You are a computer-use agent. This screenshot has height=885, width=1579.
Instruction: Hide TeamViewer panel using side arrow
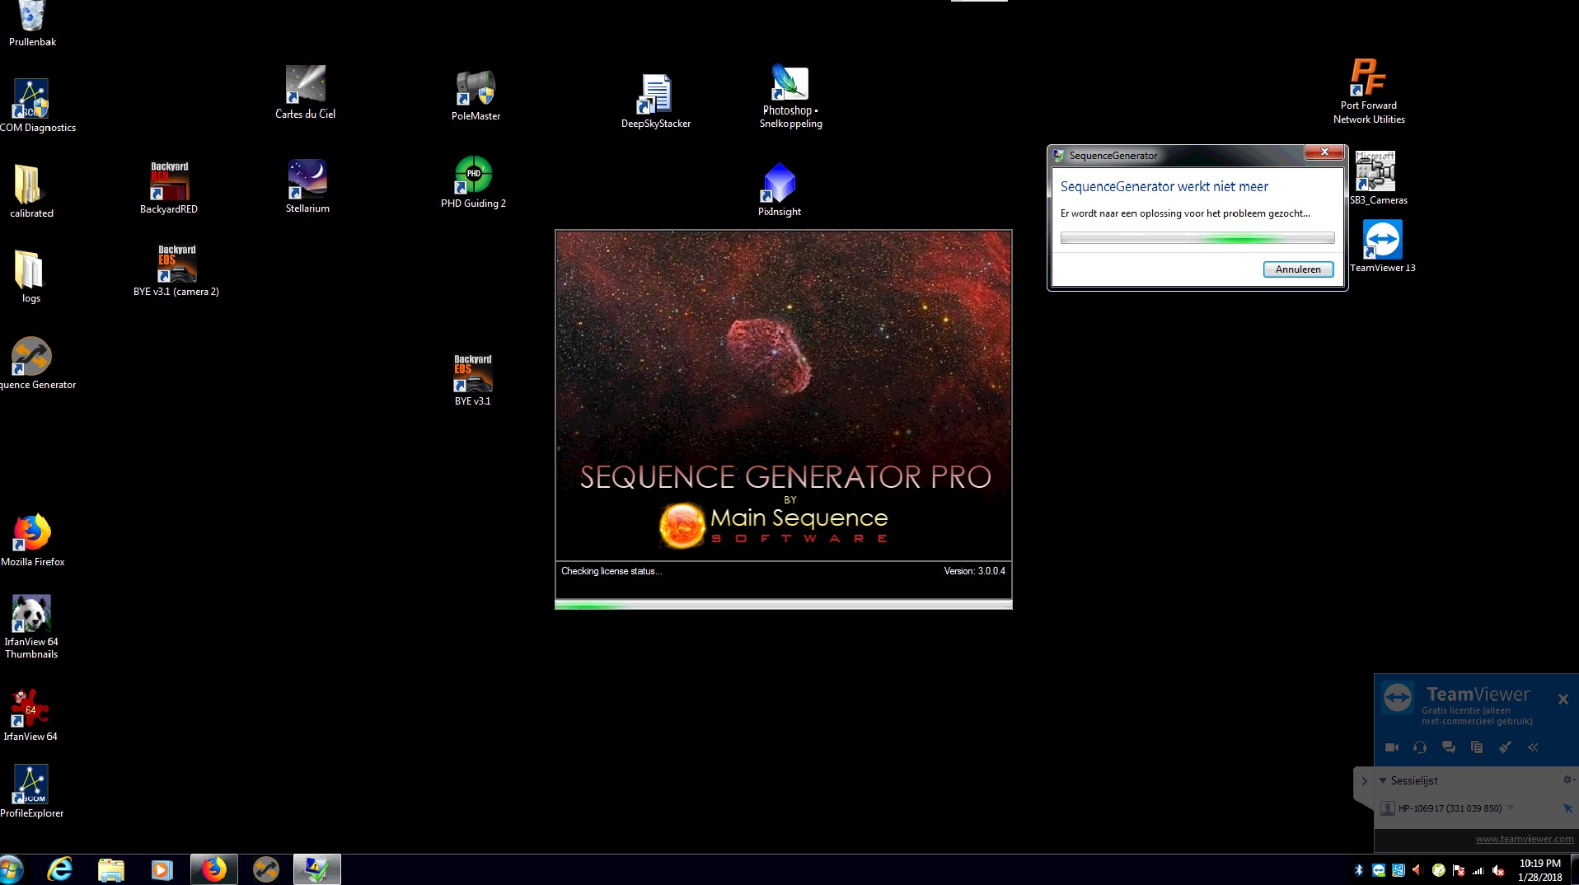(1364, 781)
